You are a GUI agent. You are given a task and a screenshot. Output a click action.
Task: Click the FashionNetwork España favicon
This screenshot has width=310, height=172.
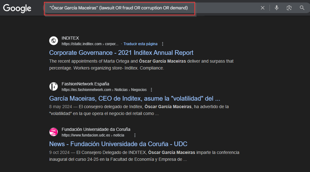click(54, 86)
